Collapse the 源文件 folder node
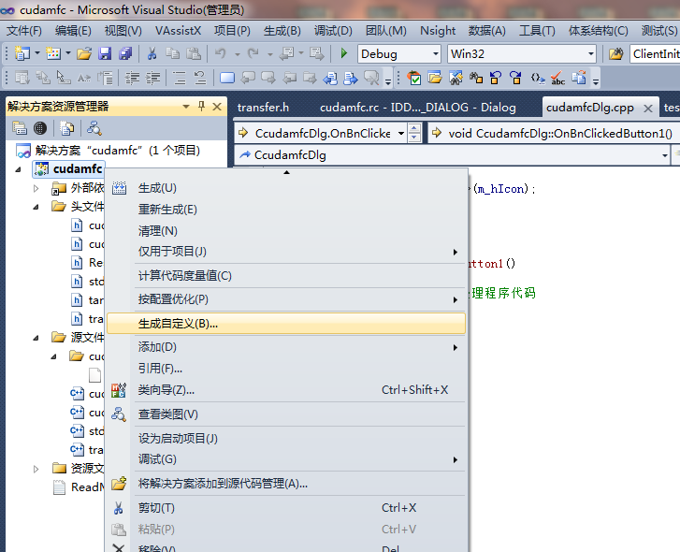680x552 pixels. pyautogui.click(x=36, y=338)
